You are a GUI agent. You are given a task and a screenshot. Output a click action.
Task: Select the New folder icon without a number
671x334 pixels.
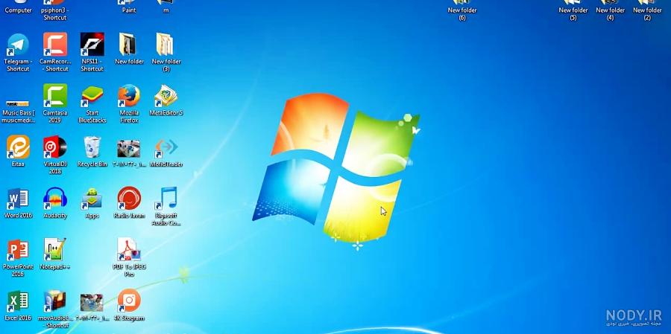click(x=129, y=45)
